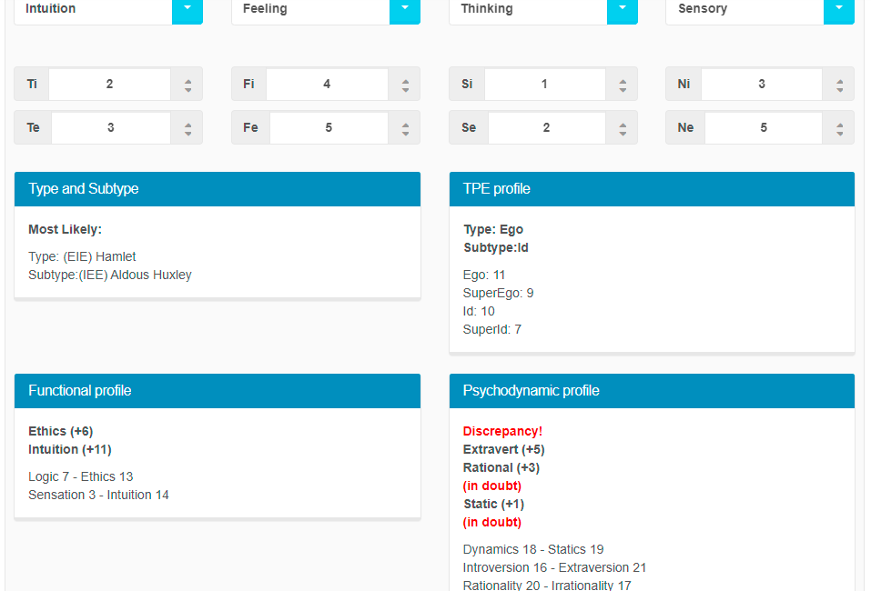The height and width of the screenshot is (591, 871).
Task: Click the Thinking select box text
Action: (487, 8)
